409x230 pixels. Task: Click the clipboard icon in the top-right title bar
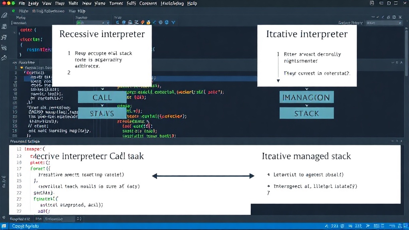click(372, 3)
